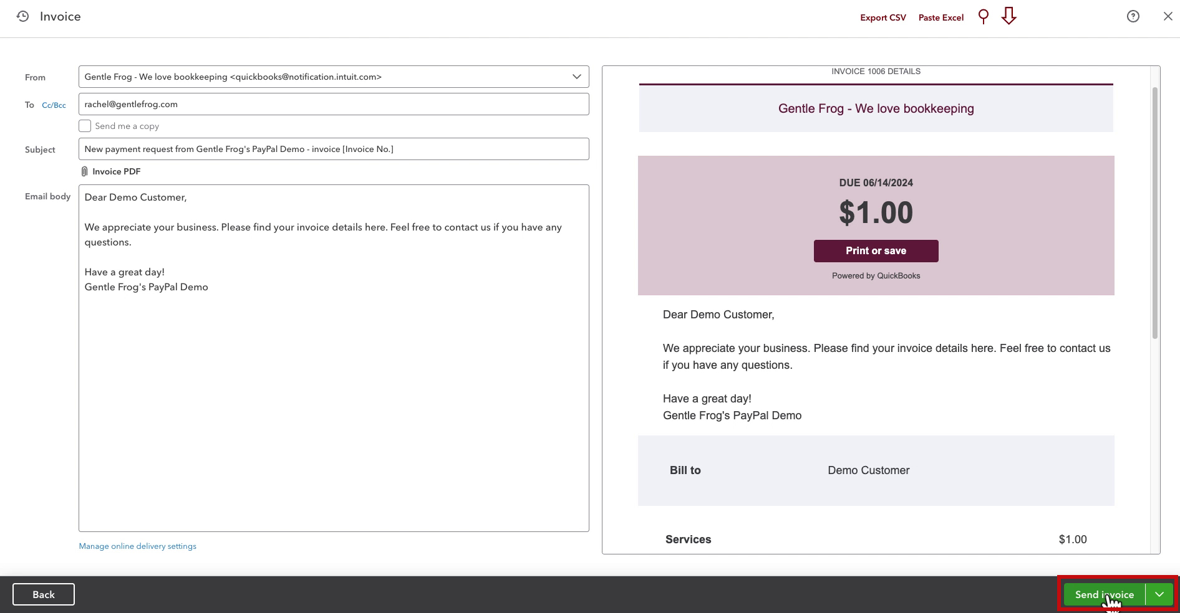Select Paste Excel in the top bar
Image resolution: width=1180 pixels, height=613 pixels.
(x=941, y=17)
